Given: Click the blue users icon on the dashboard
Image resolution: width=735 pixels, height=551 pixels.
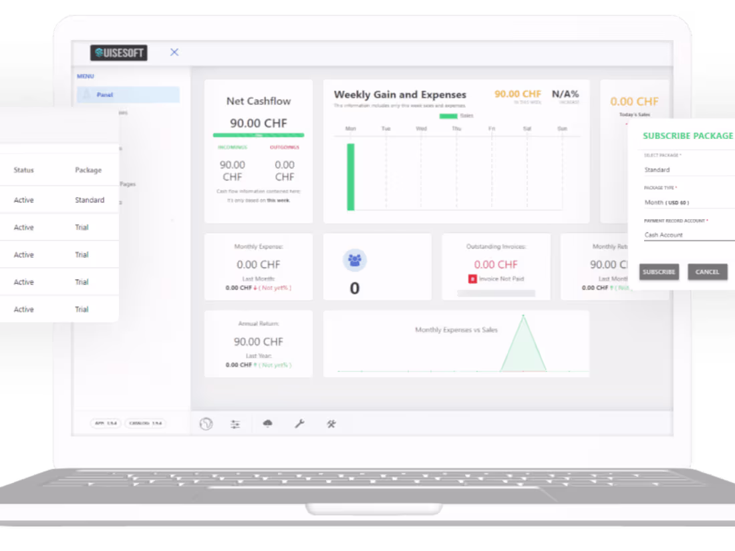Looking at the screenshot, I should (x=354, y=260).
